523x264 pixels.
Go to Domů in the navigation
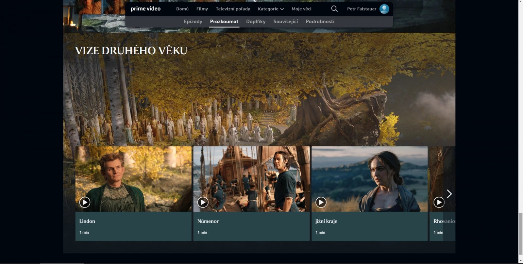point(182,9)
